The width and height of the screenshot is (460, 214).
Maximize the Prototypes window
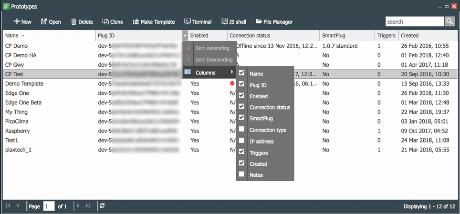coord(447,7)
